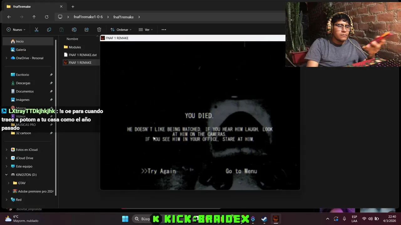Expand iCloud Drive tree node
Image resolution: width=401 pixels, height=225 pixels.
(6, 158)
